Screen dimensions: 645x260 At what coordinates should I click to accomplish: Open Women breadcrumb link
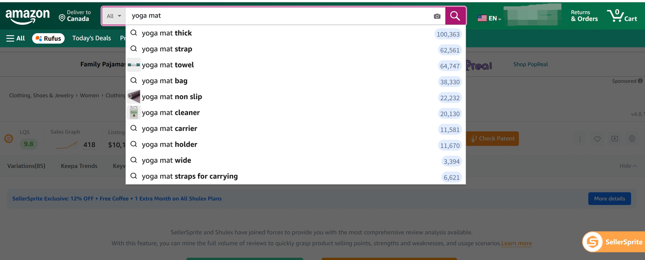pyautogui.click(x=90, y=96)
